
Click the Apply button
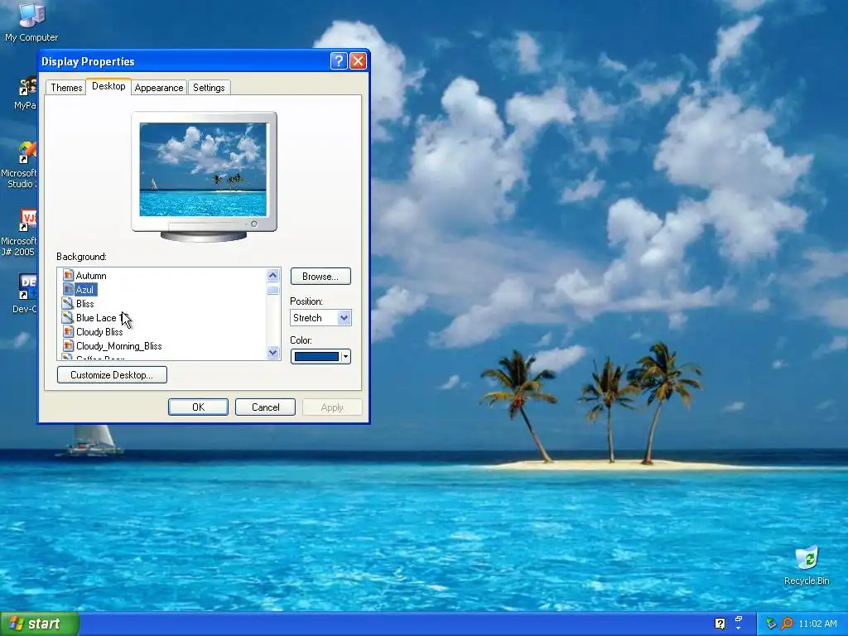point(332,407)
